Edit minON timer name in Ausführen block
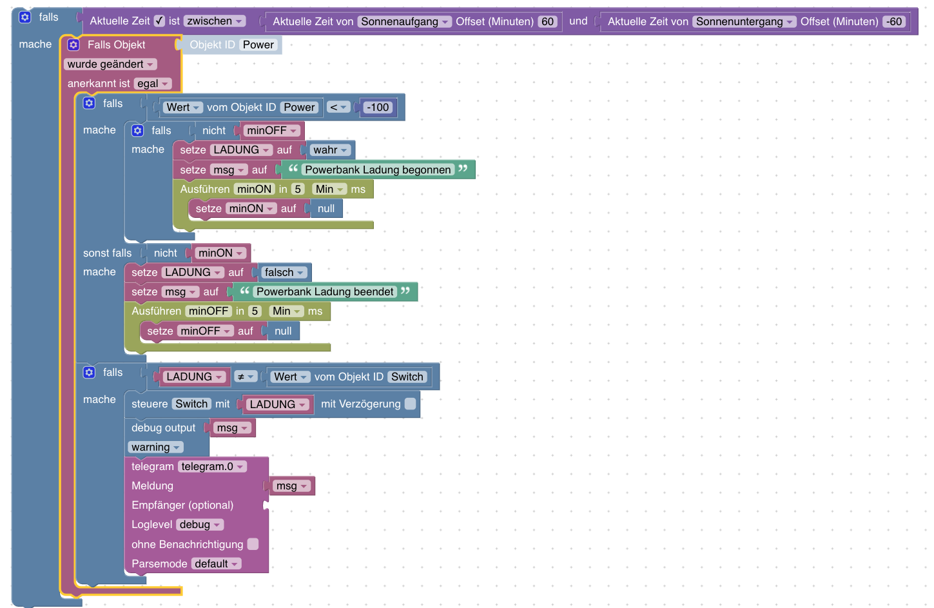 point(255,189)
